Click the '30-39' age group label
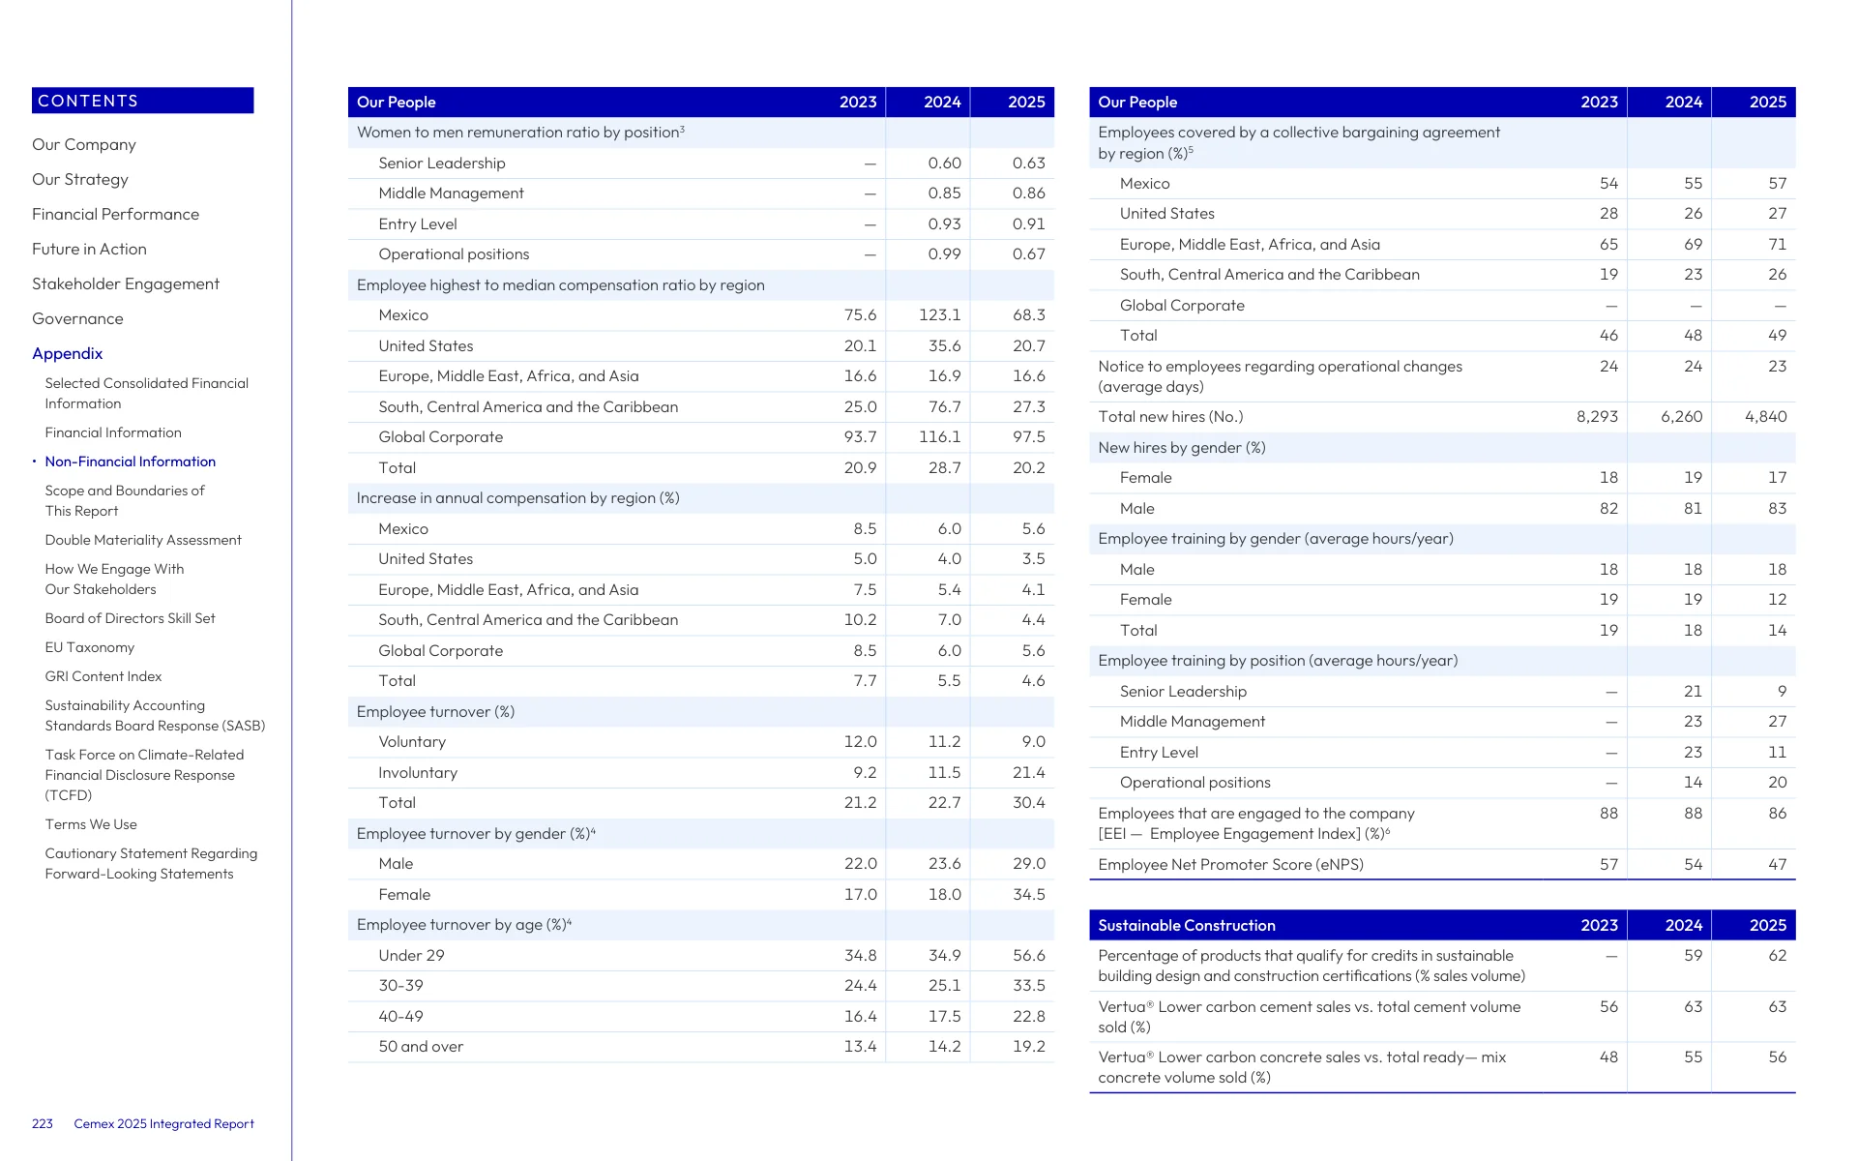Screen dimensions: 1858x1161 point(401,986)
